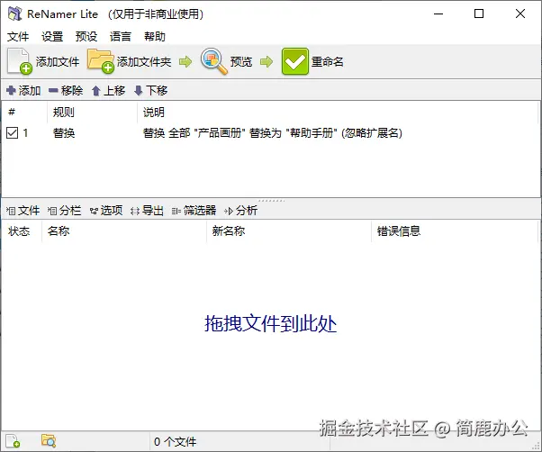Close the ReNamer Lite window

click(520, 14)
